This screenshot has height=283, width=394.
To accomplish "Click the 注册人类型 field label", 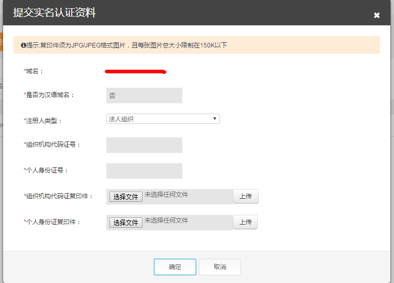I will click(43, 120).
